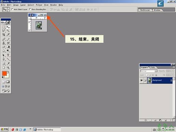Enable the Show Bounding Box checkbox
Screen dimensions: 176x132
(30, 9)
